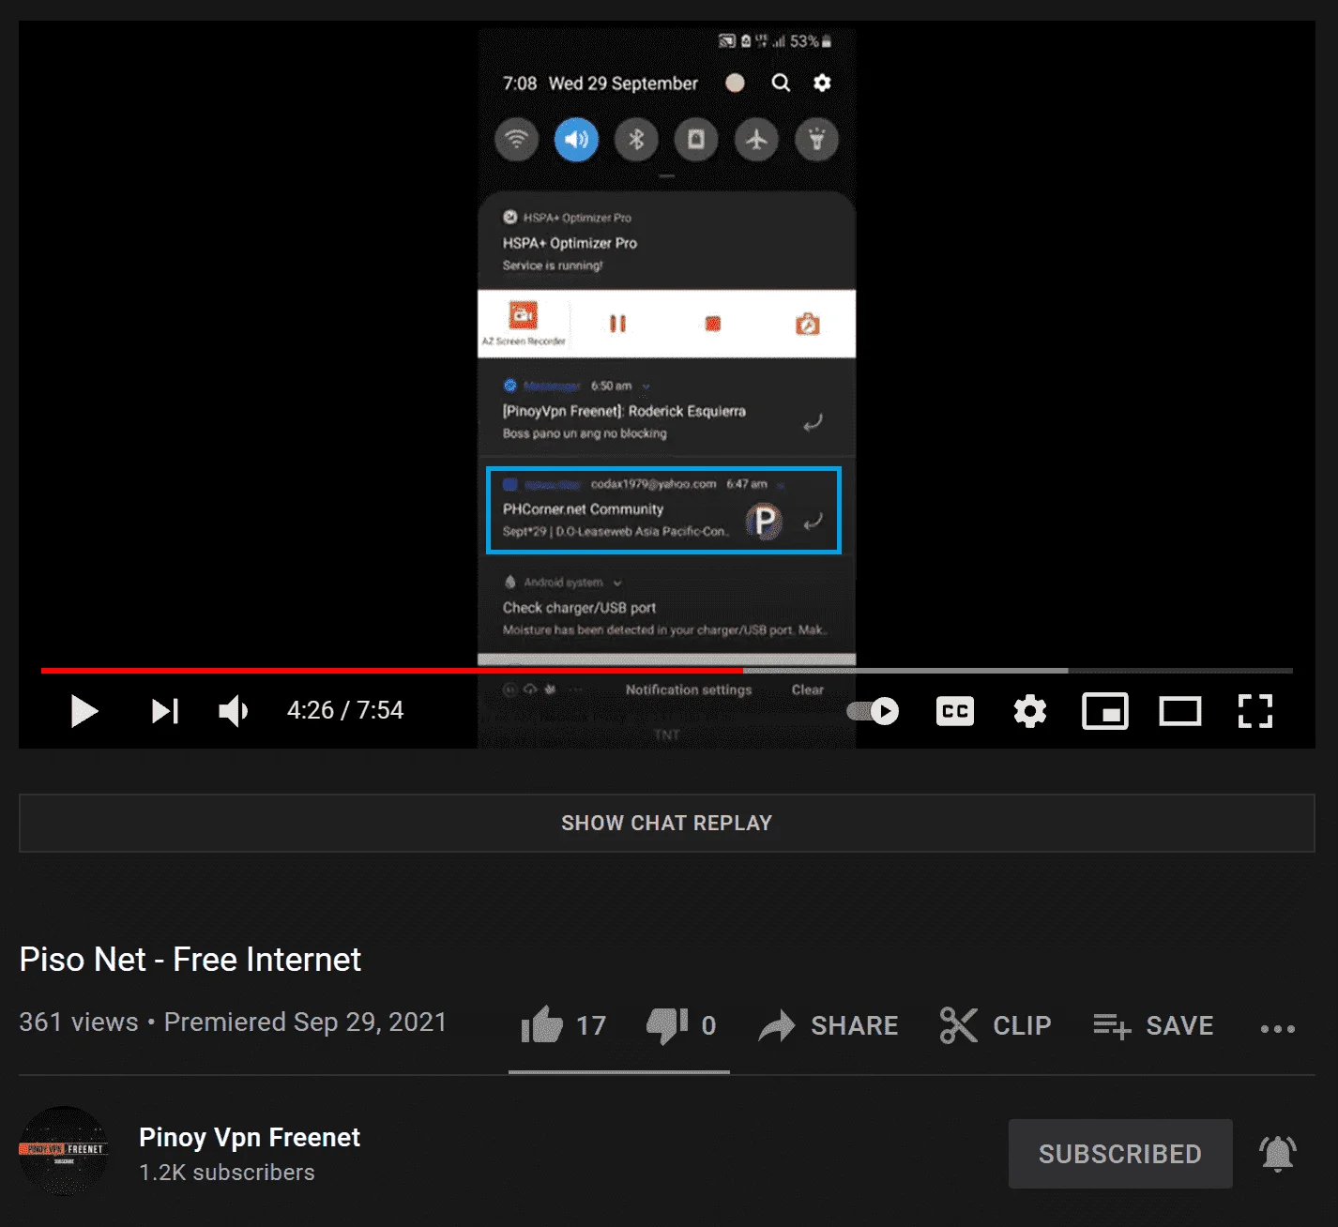Dislike the video with thumbs down
1338x1227 pixels.
[x=682, y=1025]
